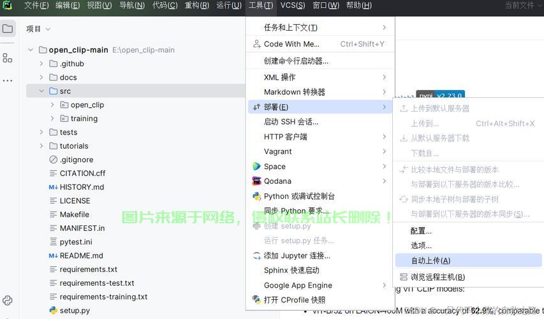544x319 pixels.
Task: Open HTTP 客户端 submenu
Action: 320,137
